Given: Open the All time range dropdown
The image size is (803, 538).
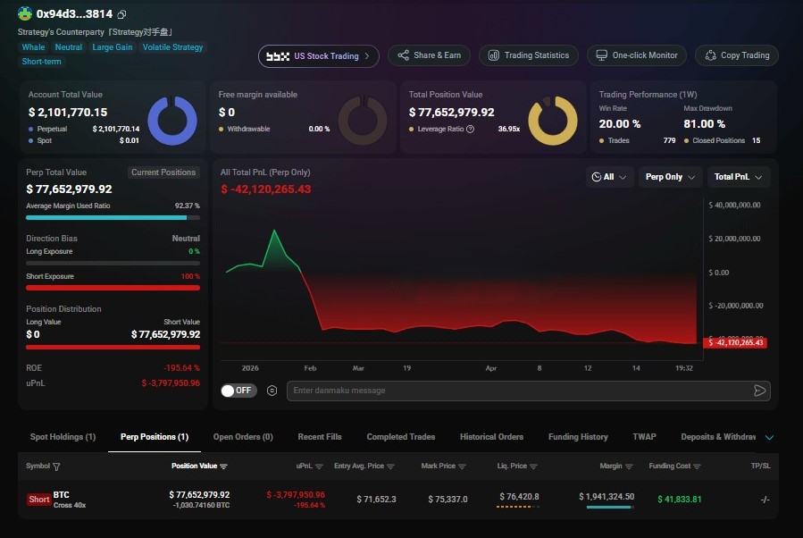Looking at the screenshot, I should pyautogui.click(x=611, y=177).
